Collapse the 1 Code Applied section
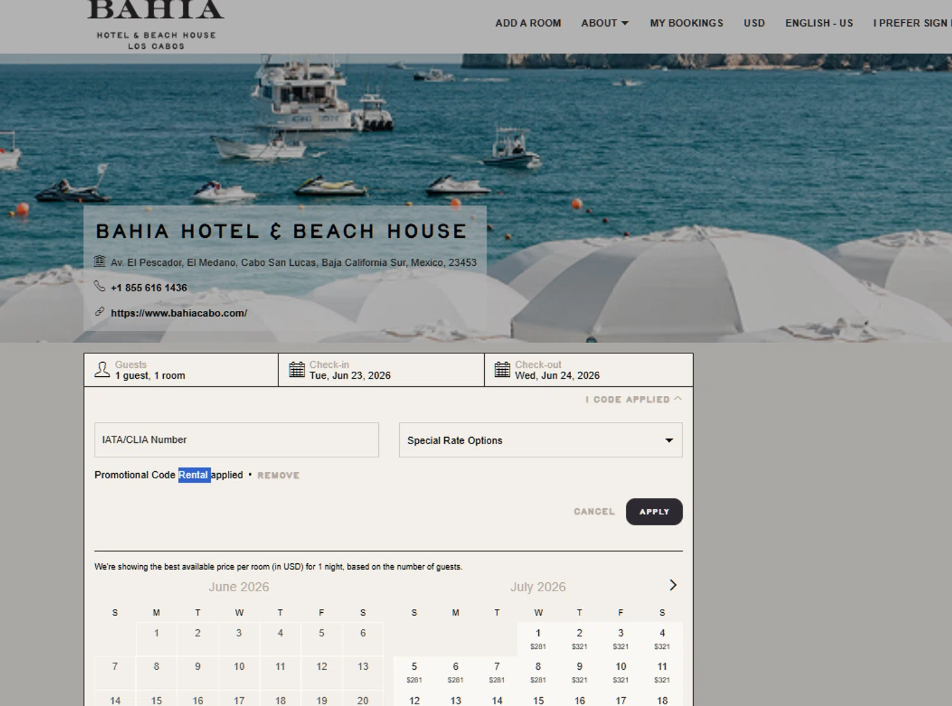The image size is (952, 706). pyautogui.click(x=633, y=399)
